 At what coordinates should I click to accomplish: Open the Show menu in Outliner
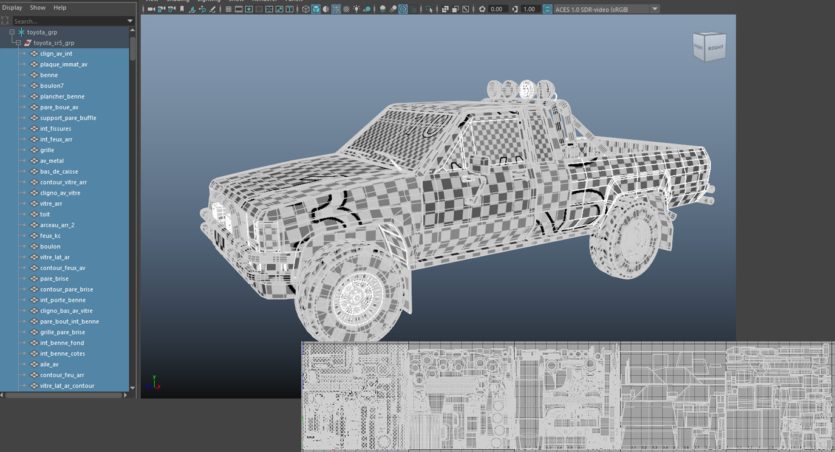pyautogui.click(x=38, y=7)
